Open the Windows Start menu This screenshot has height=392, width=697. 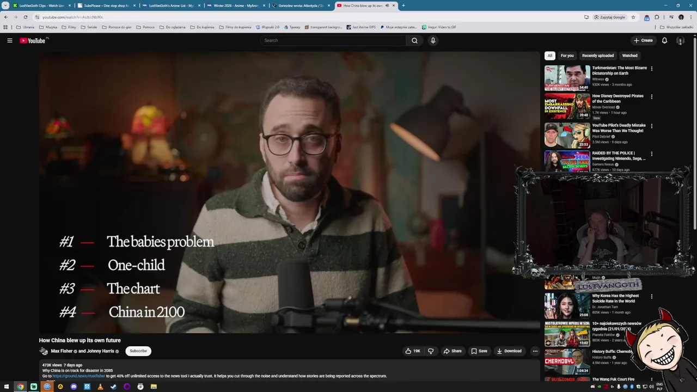pyautogui.click(x=6, y=387)
